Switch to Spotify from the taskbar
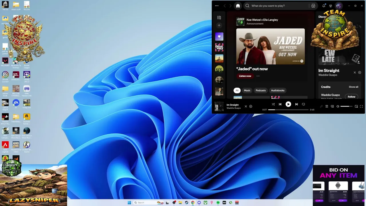The image size is (366, 206). click(x=218, y=203)
